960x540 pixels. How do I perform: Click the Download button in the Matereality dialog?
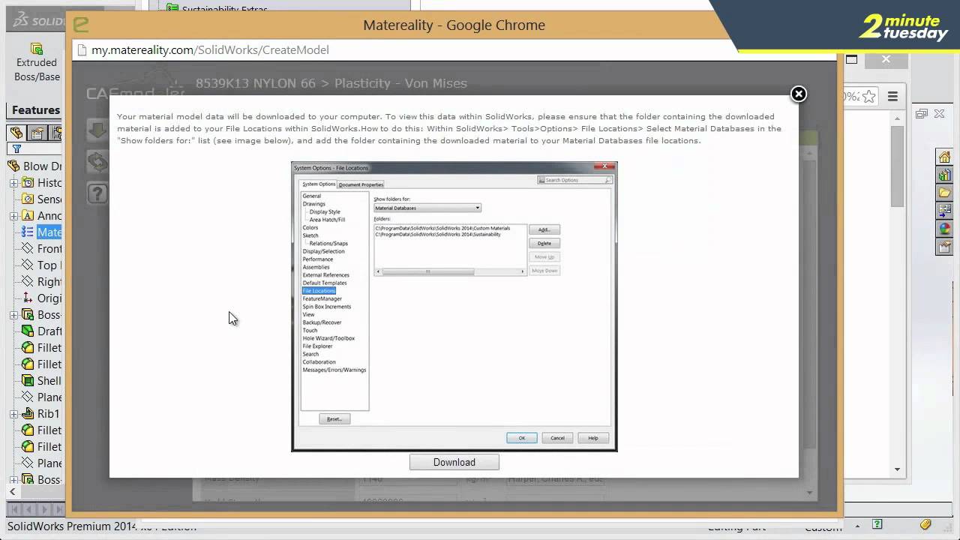pyautogui.click(x=454, y=462)
